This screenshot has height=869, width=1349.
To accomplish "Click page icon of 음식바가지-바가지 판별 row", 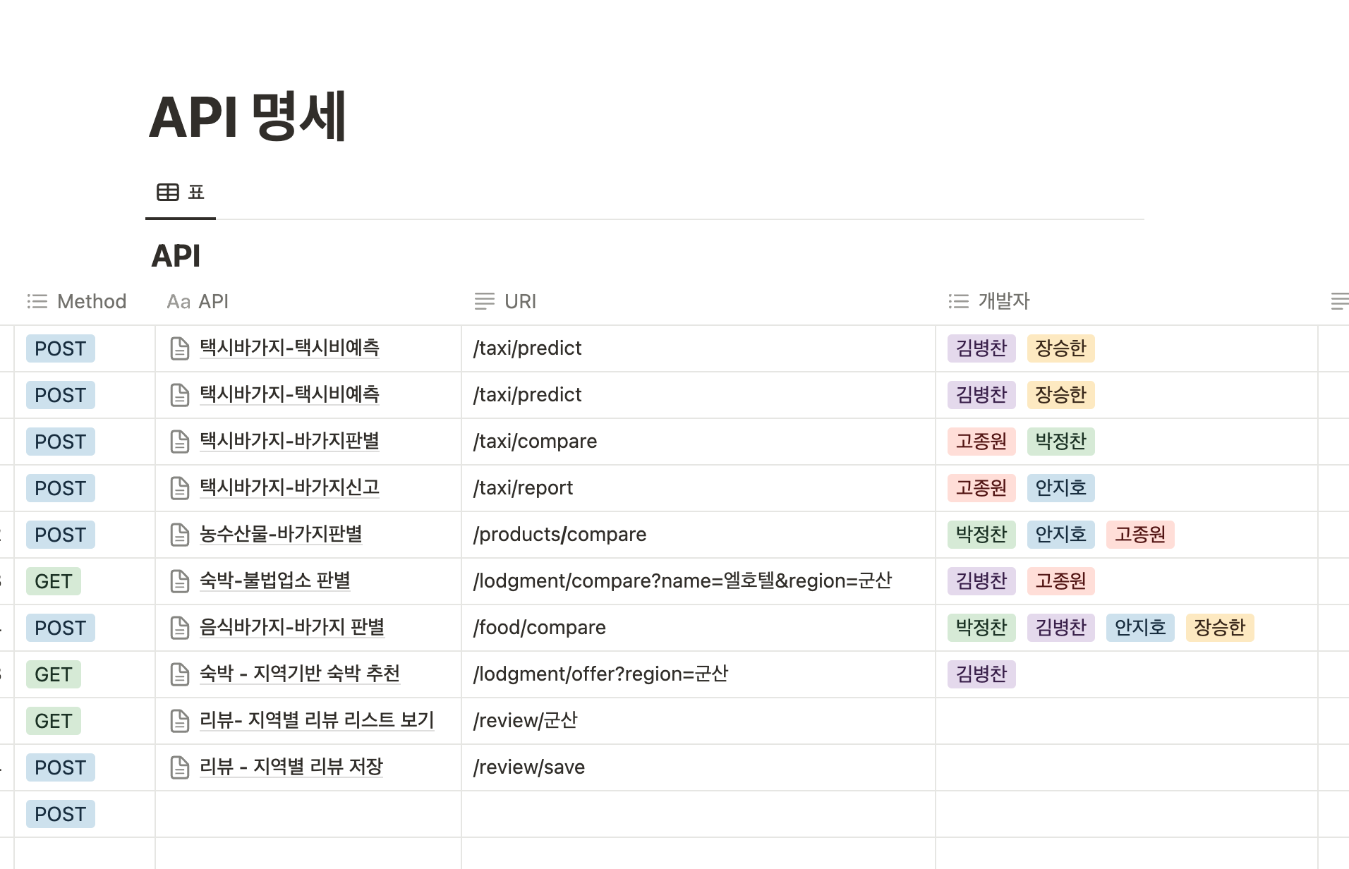I will 180,628.
